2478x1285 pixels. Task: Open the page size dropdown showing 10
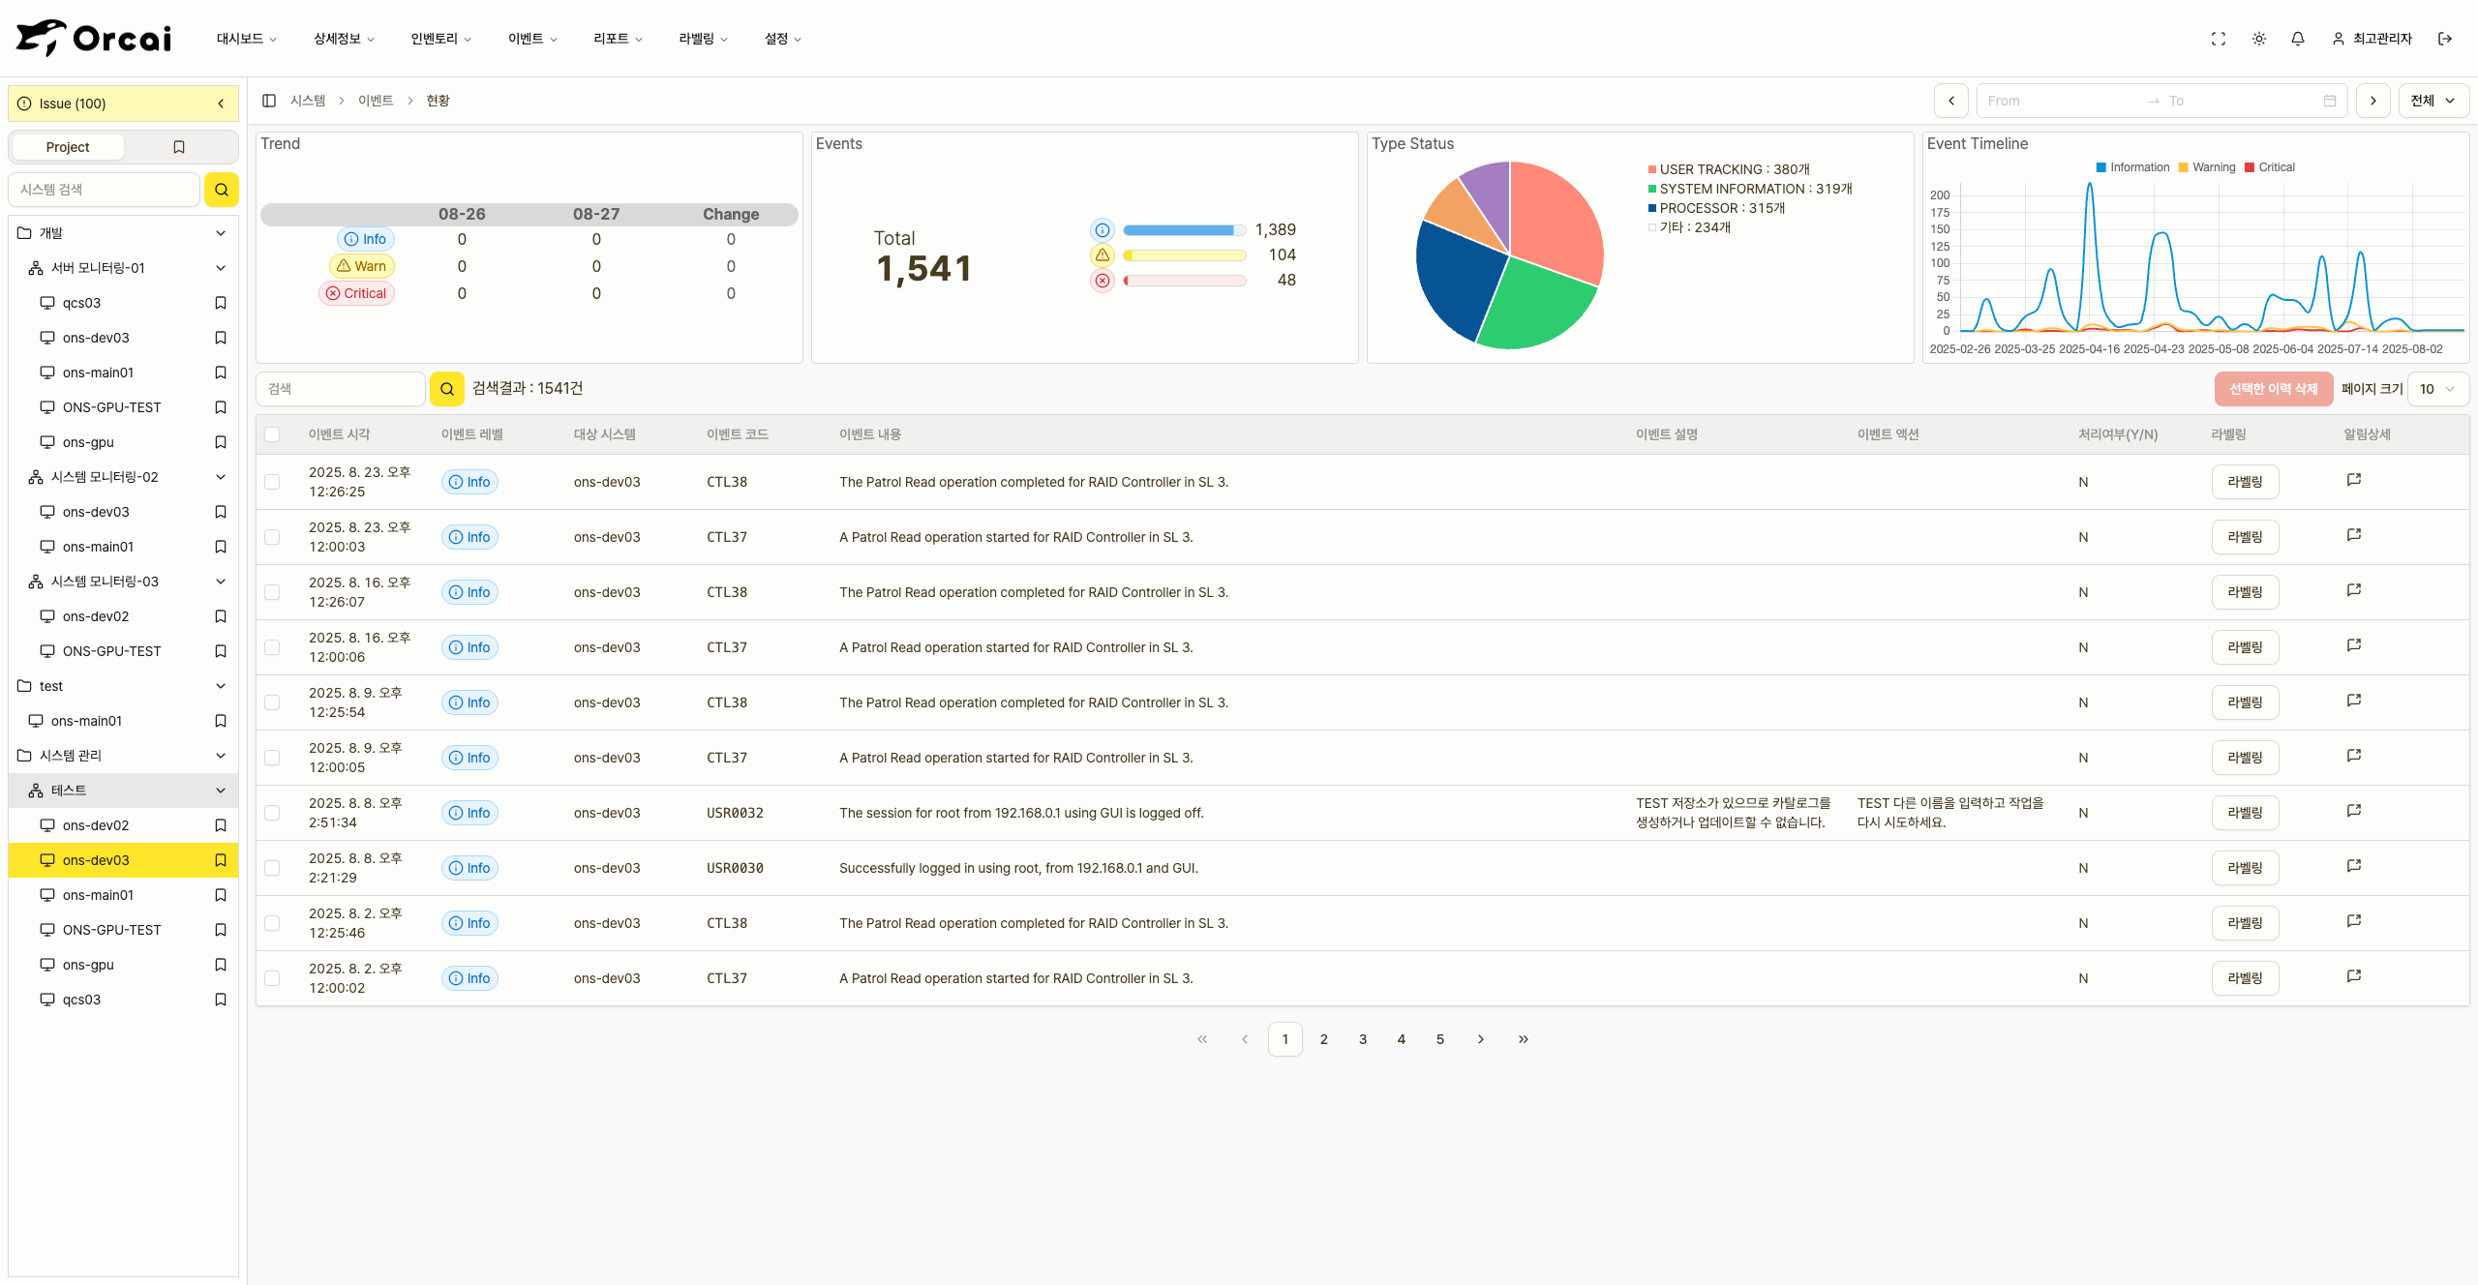(x=2437, y=389)
